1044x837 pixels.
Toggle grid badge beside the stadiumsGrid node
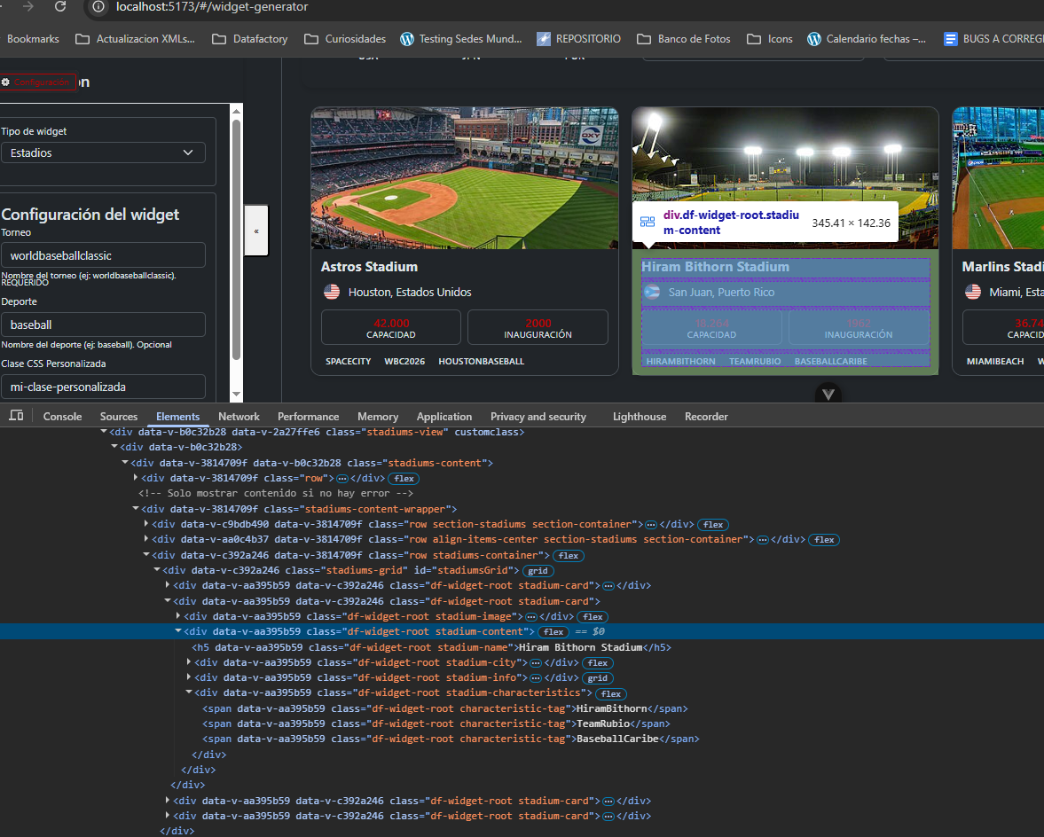pos(538,571)
